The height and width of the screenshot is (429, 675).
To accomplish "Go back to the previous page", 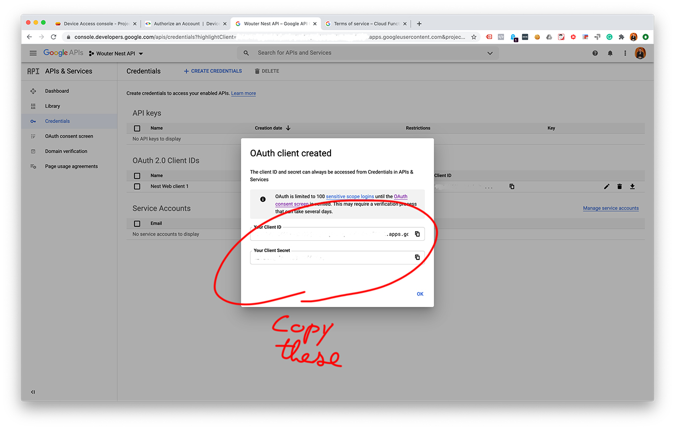I will 29,37.
